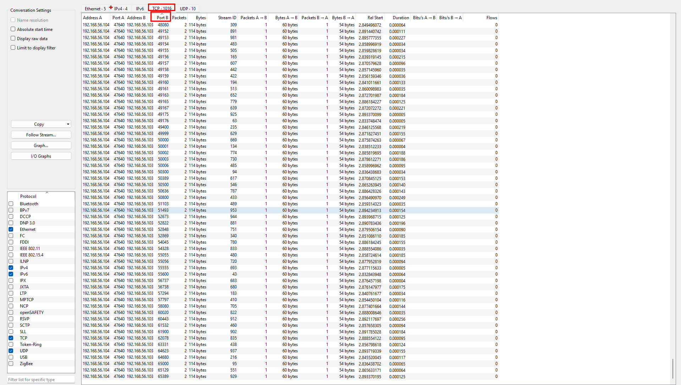Image resolution: width=681 pixels, height=385 pixels.
Task: Enable Limit to display filter
Action: 13,48
